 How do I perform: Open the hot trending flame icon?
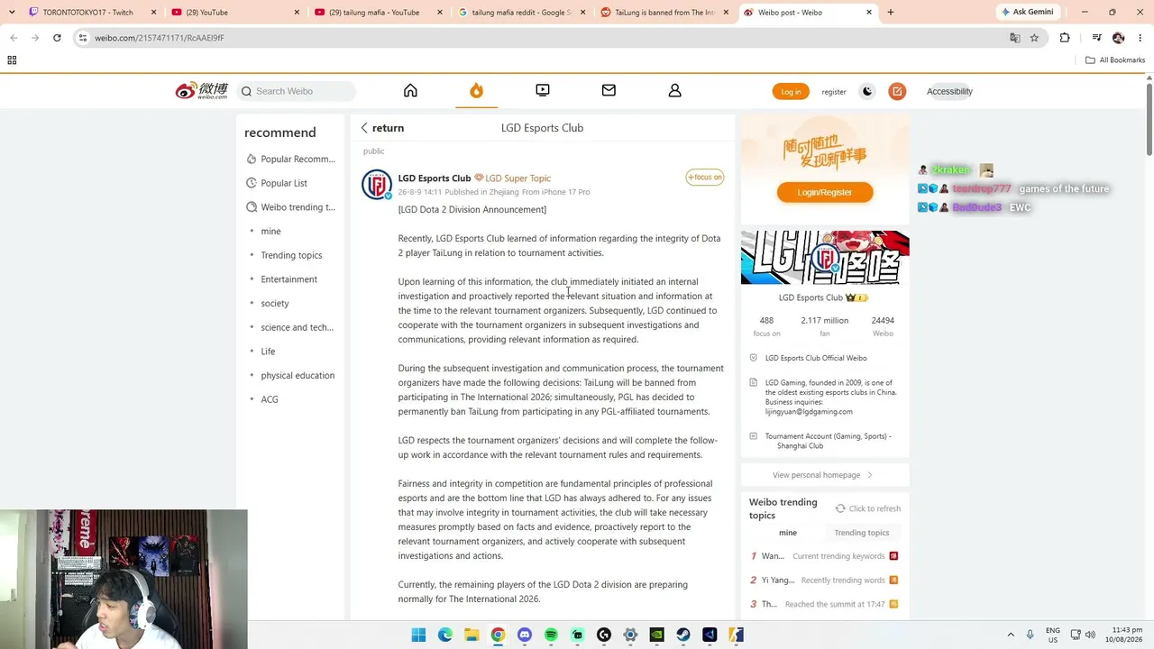476,90
